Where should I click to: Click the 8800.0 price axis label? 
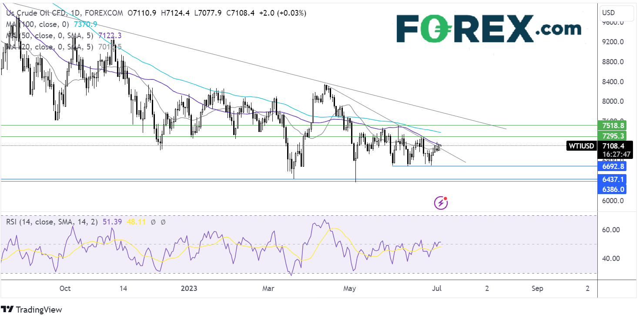click(613, 62)
